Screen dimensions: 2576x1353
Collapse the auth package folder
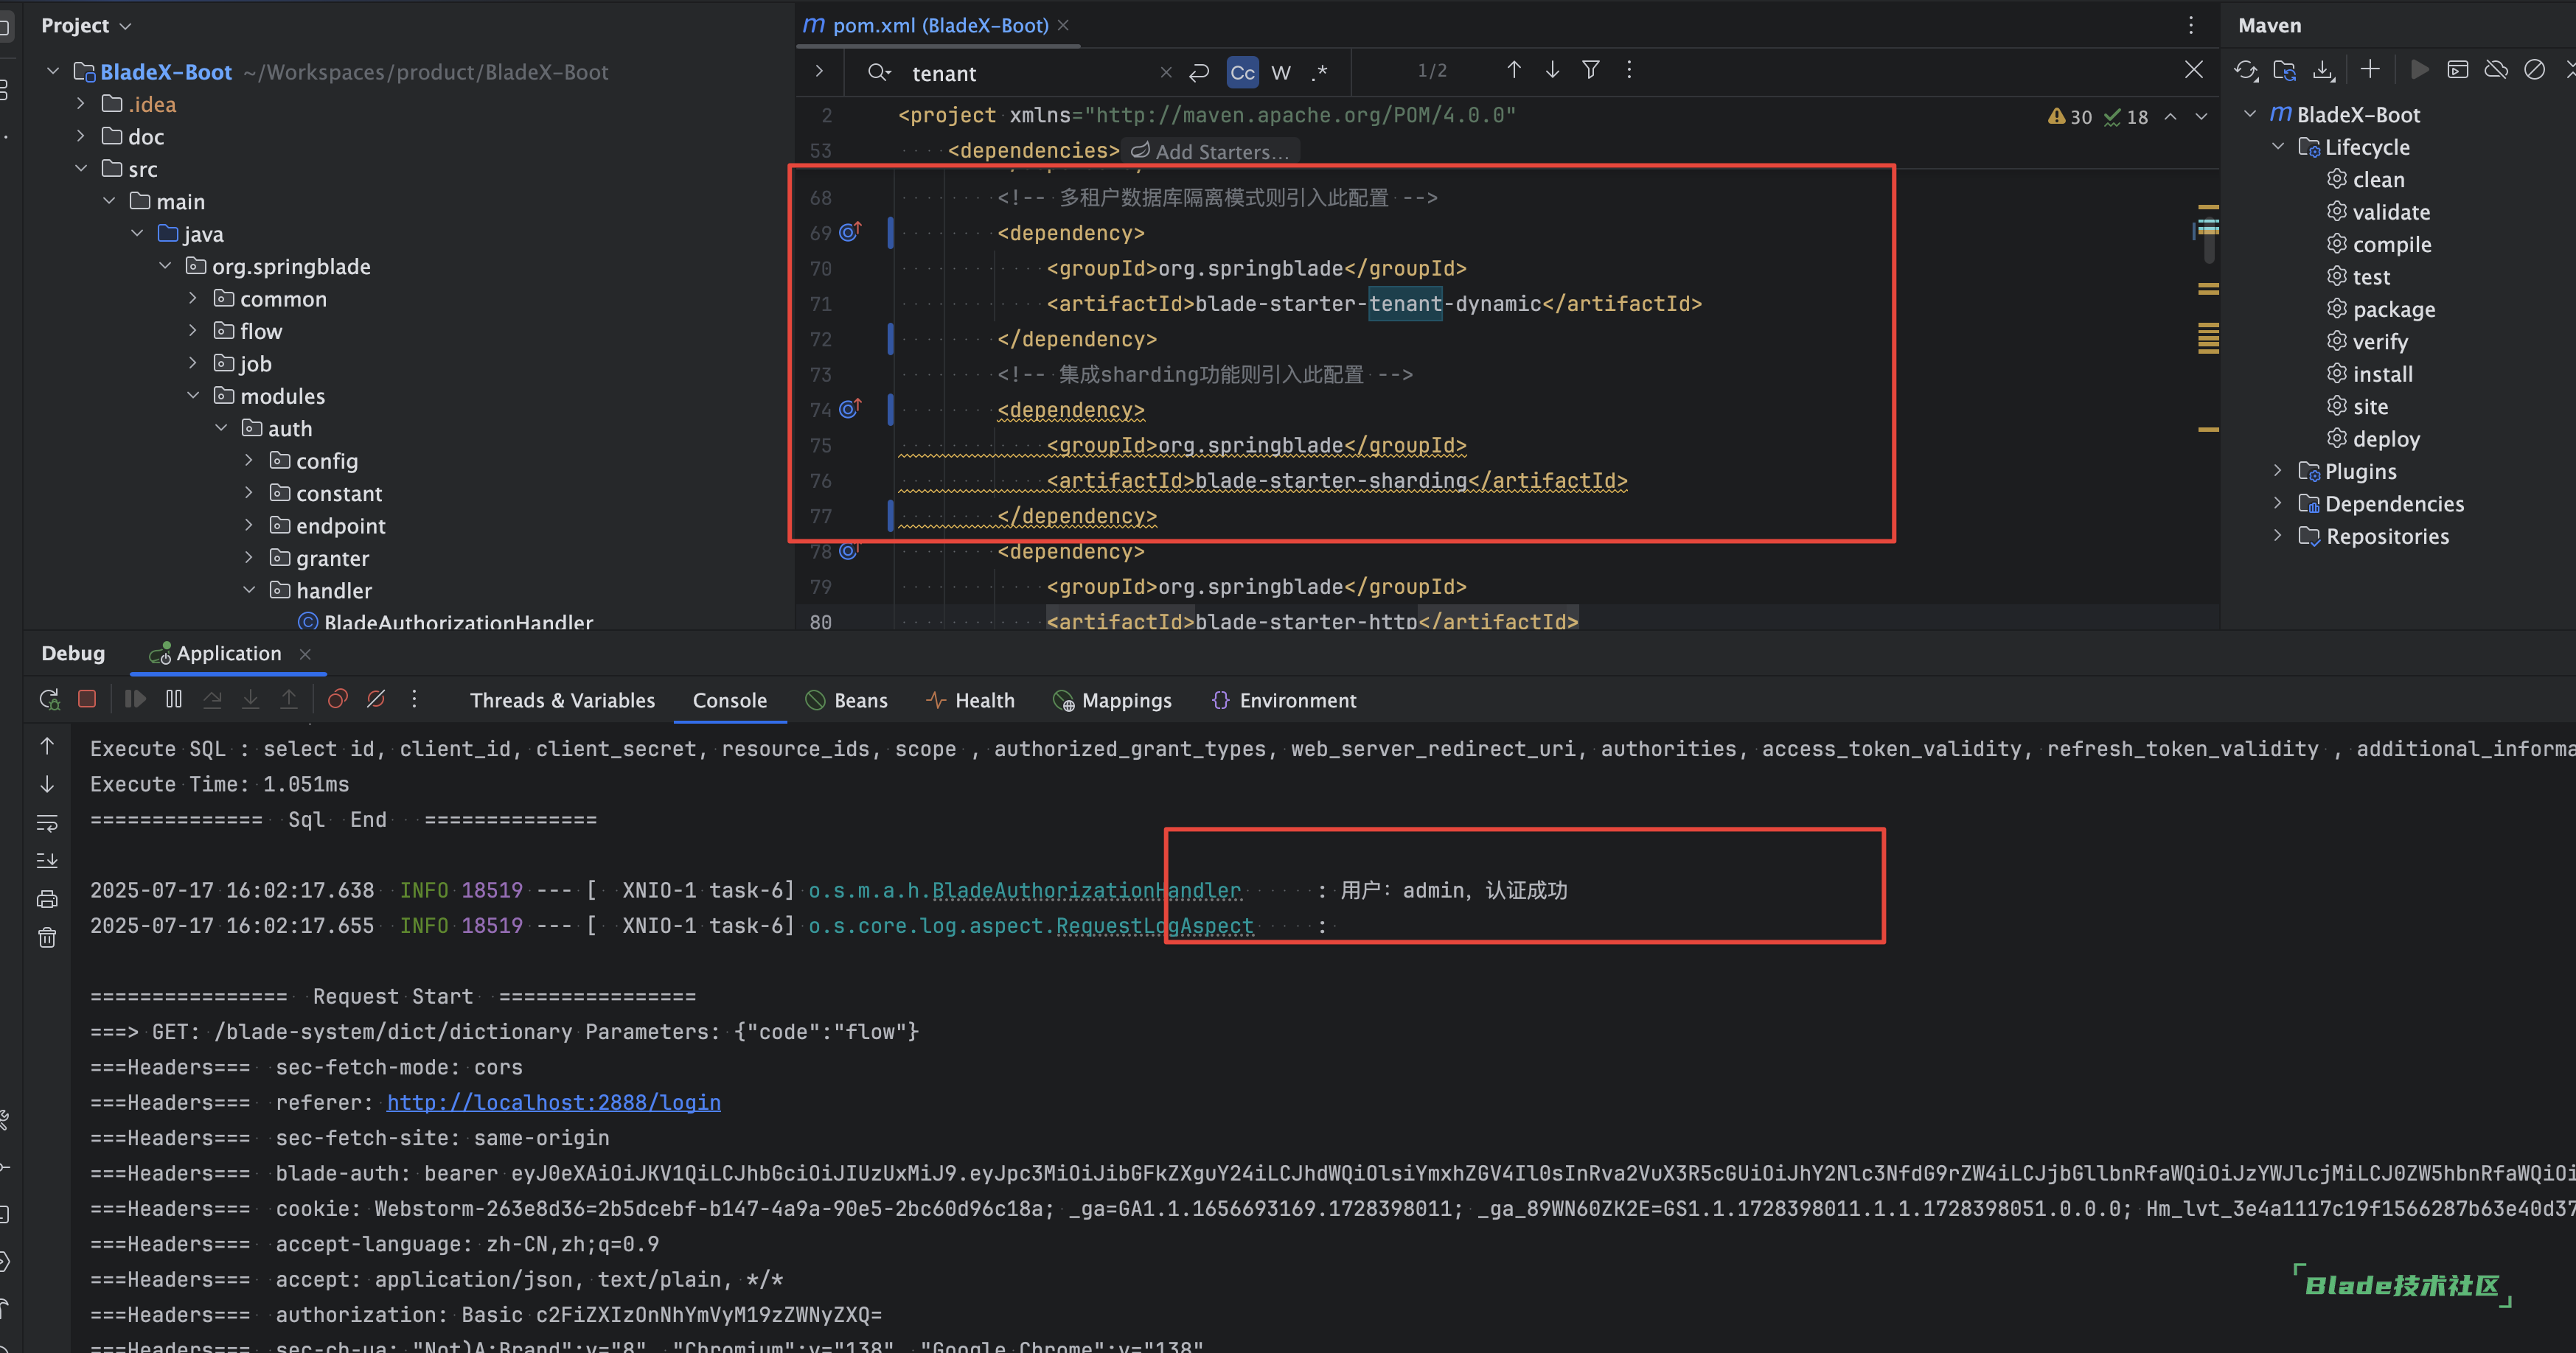click(x=221, y=429)
